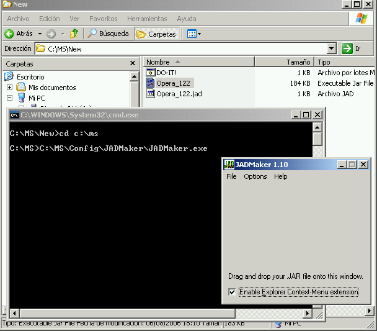Open the Dirección address bar dropdown

point(331,48)
